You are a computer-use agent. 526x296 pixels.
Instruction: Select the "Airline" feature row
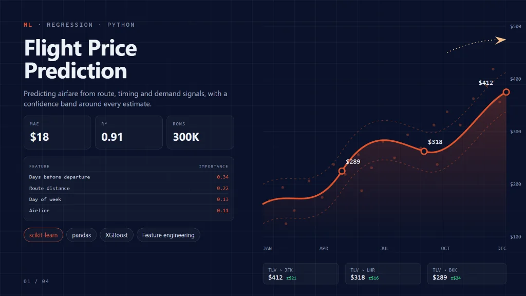click(129, 210)
